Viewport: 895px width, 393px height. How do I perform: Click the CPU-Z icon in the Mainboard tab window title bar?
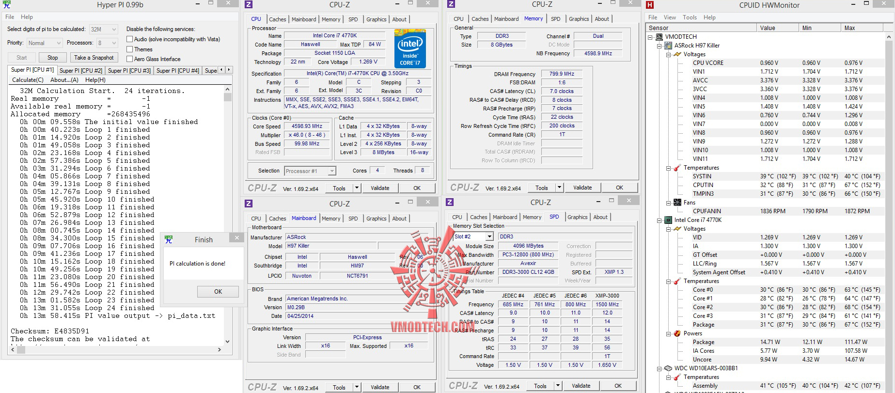[249, 204]
